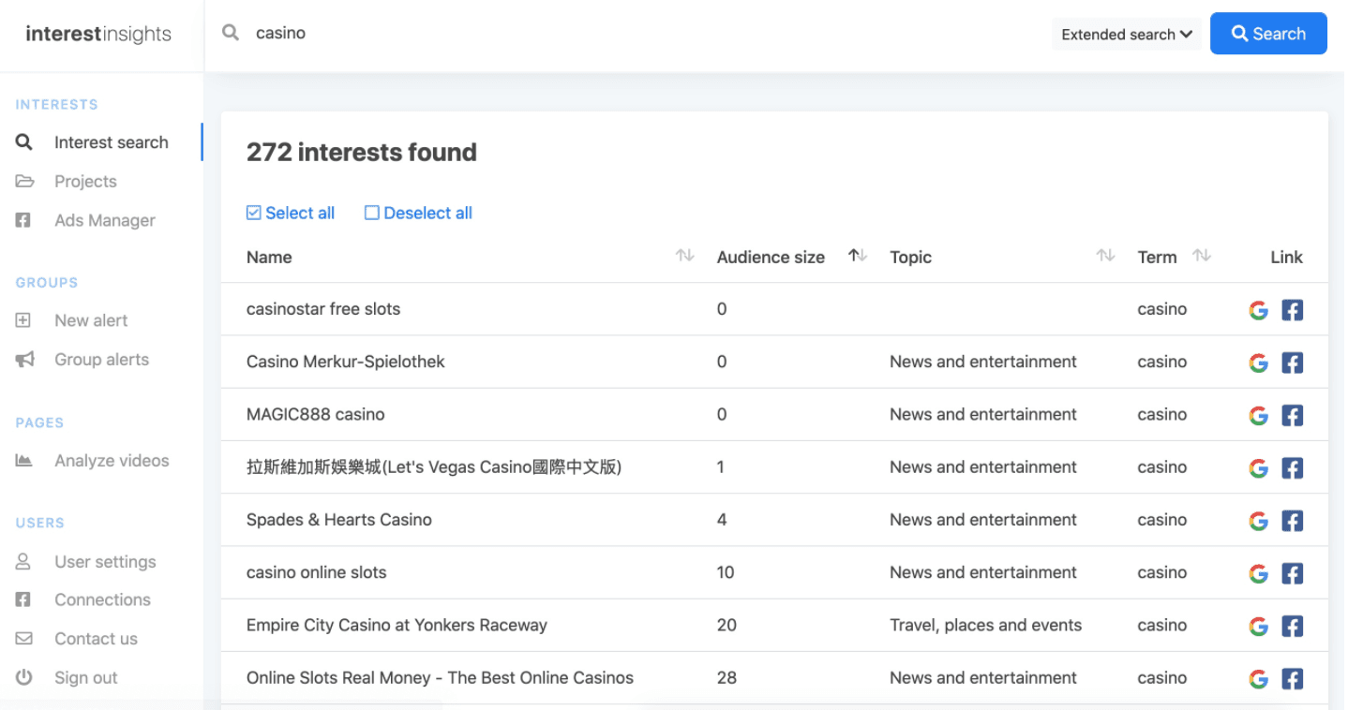The image size is (1348, 710).
Task: Open Google link for Casino Merkur-Spielothek
Action: tap(1258, 362)
